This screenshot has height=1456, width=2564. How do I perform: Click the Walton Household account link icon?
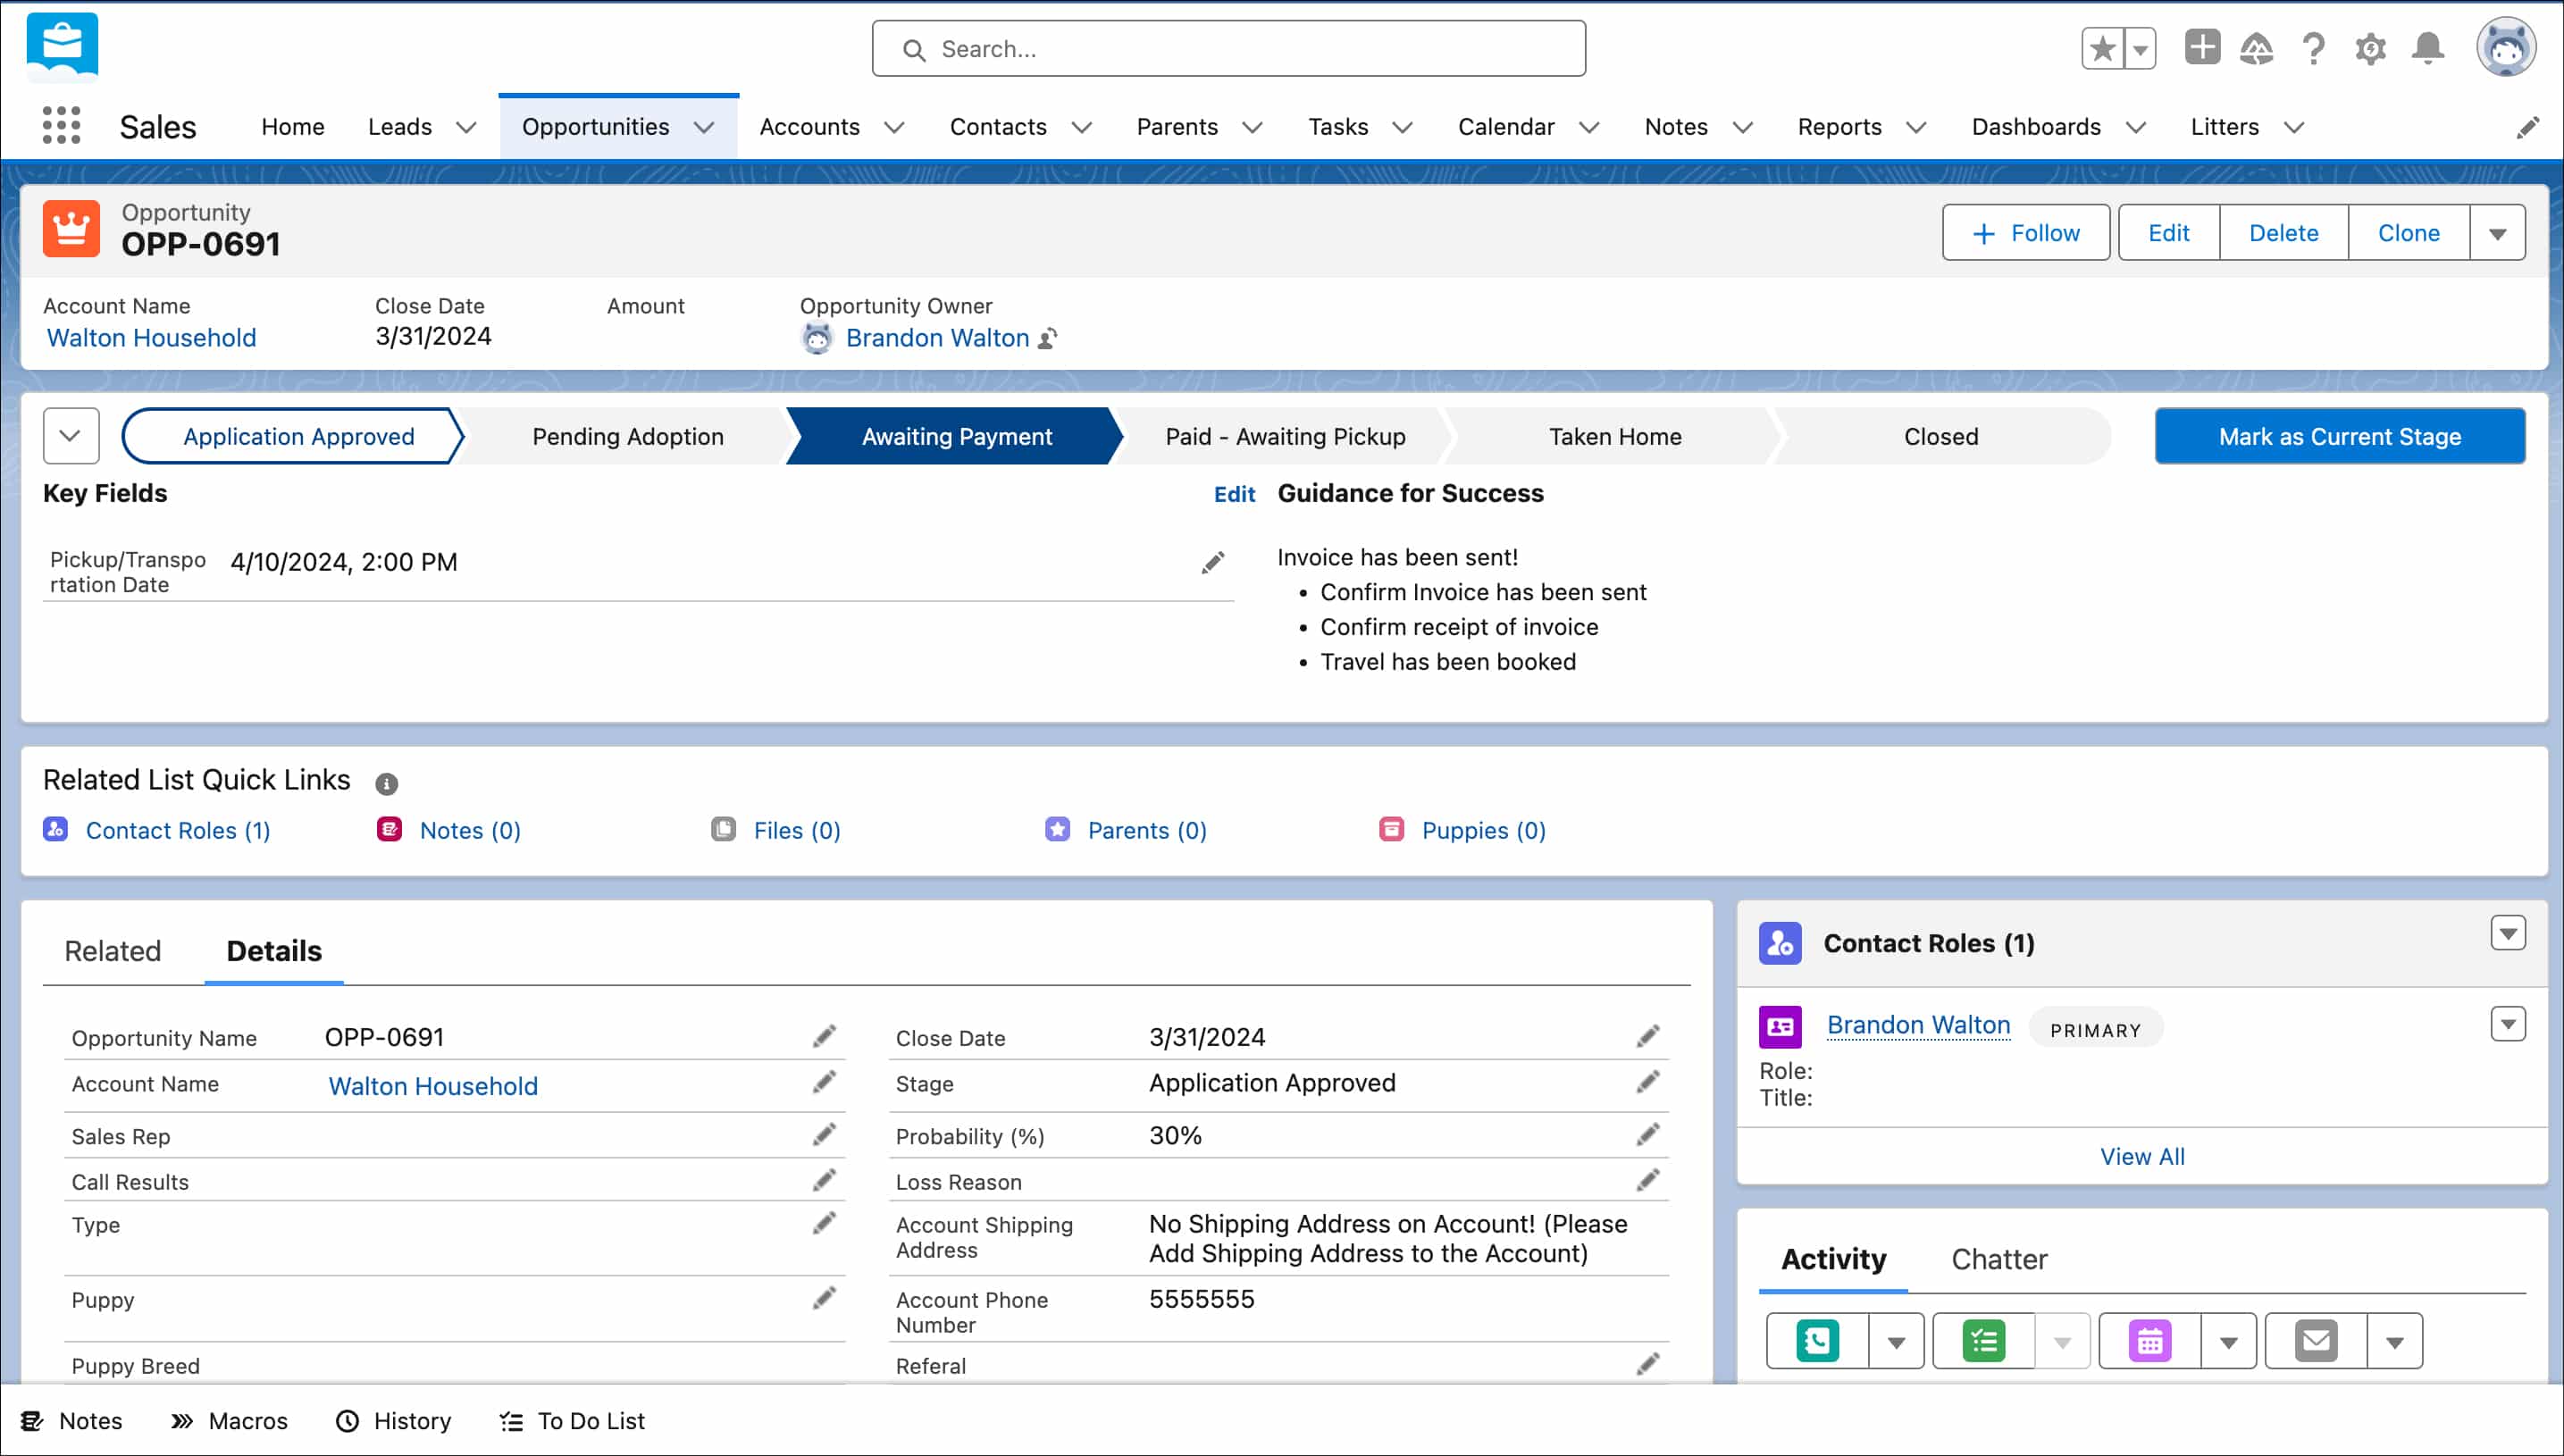click(150, 338)
